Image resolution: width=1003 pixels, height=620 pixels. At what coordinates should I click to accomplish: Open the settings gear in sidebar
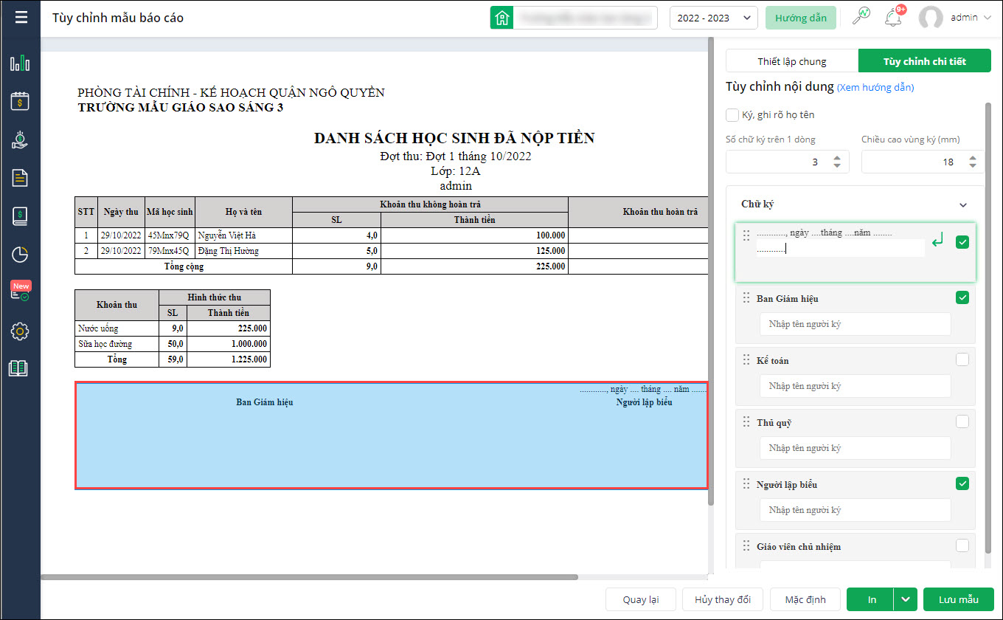pyautogui.click(x=20, y=331)
